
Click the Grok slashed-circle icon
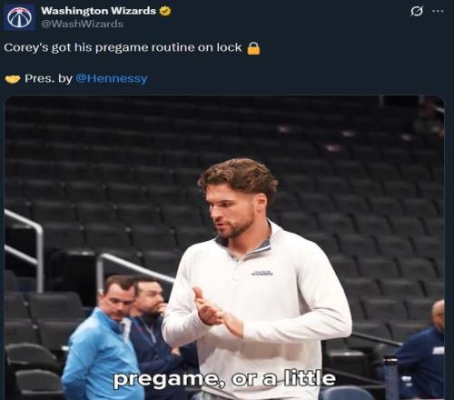pos(417,12)
